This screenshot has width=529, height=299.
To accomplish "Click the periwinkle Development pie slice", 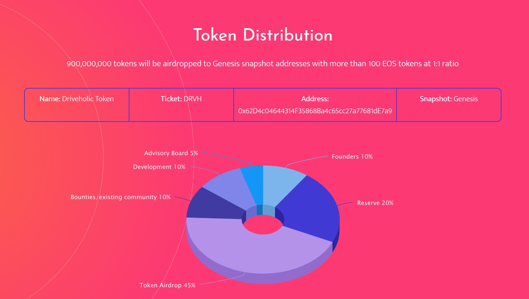I will point(229,185).
